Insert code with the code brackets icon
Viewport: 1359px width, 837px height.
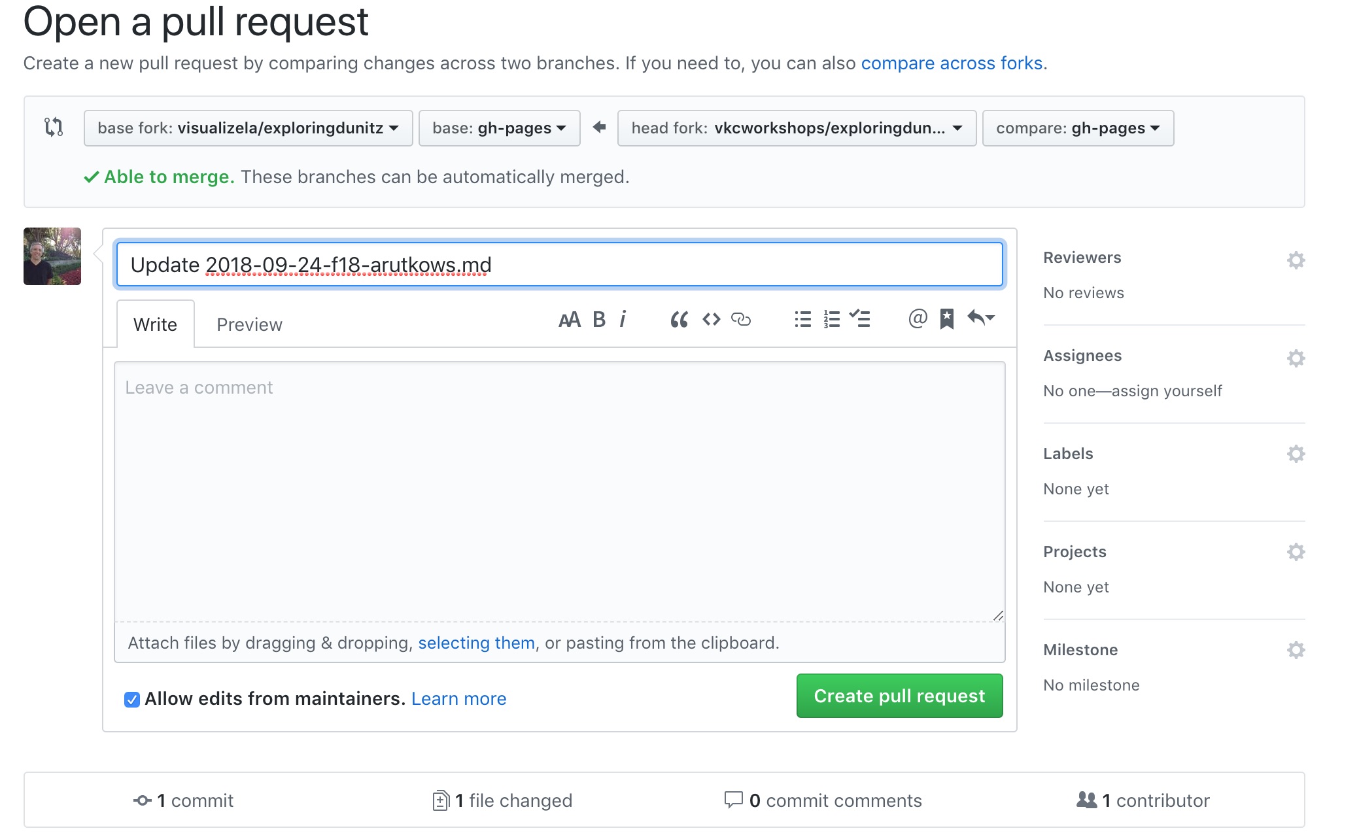(711, 319)
